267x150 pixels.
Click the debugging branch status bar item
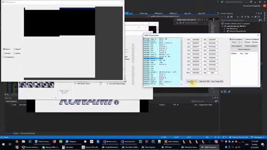pos(257,137)
